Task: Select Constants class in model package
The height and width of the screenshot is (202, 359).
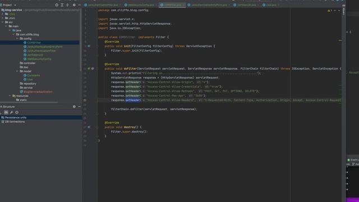Action: click(34, 75)
